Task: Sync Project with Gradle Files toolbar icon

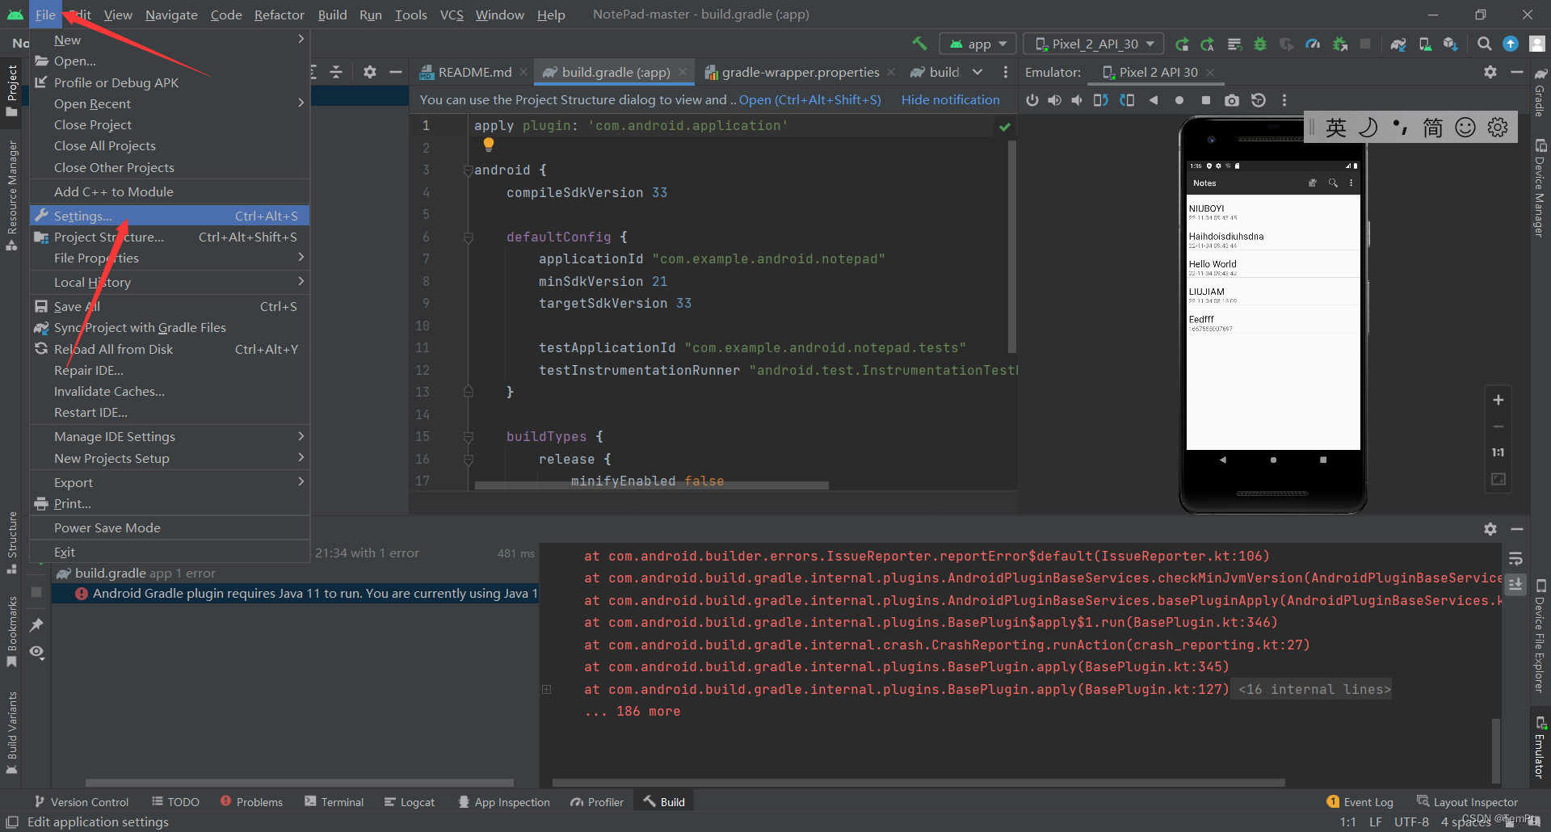Action: (1399, 44)
